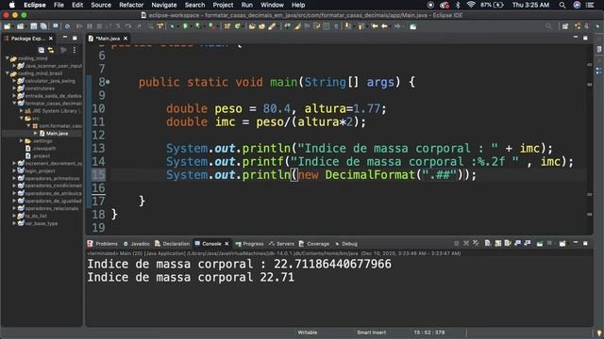Click the Smart Insert status bar field
Image resolution: width=604 pixels, height=339 pixels.
(371, 332)
